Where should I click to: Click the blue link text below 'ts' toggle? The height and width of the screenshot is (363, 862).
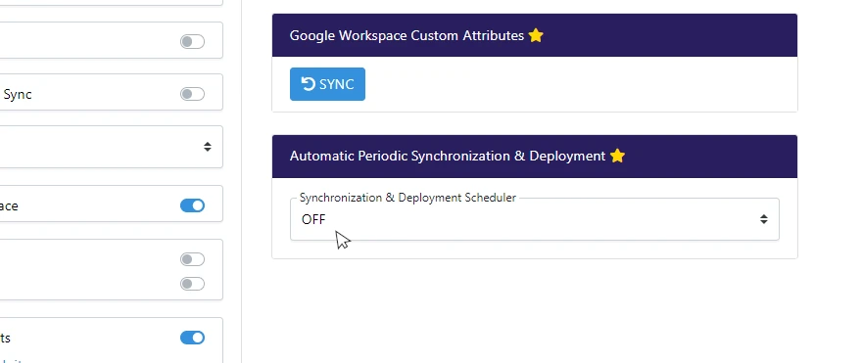click(11, 361)
